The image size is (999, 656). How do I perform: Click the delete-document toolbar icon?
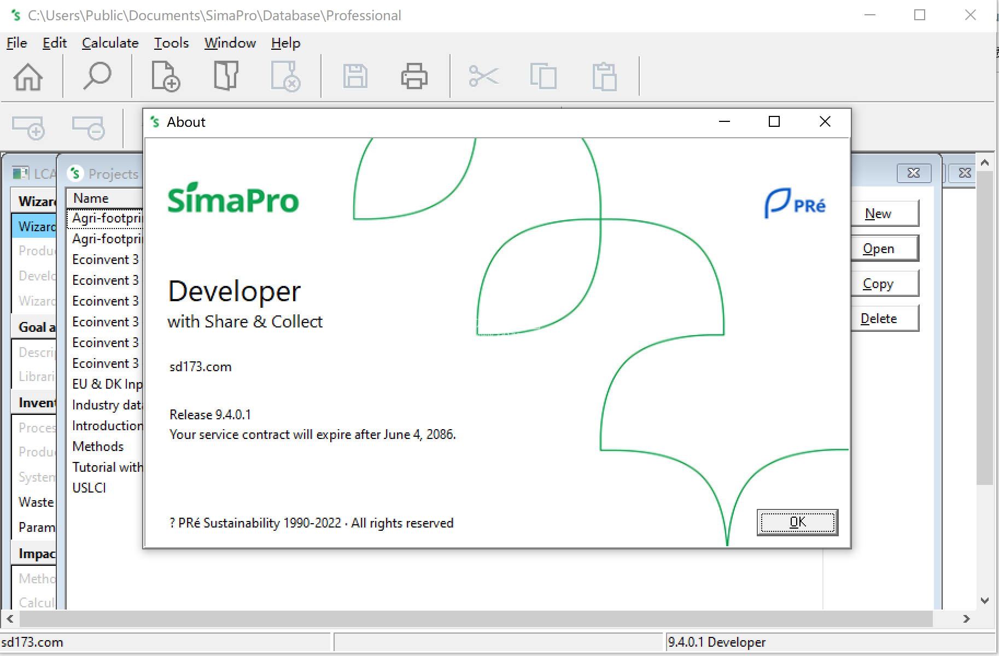tap(285, 77)
